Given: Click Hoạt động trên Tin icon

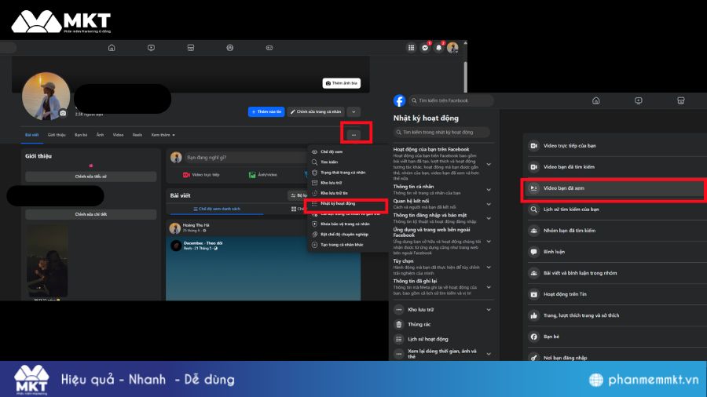Looking at the screenshot, I should (534, 294).
